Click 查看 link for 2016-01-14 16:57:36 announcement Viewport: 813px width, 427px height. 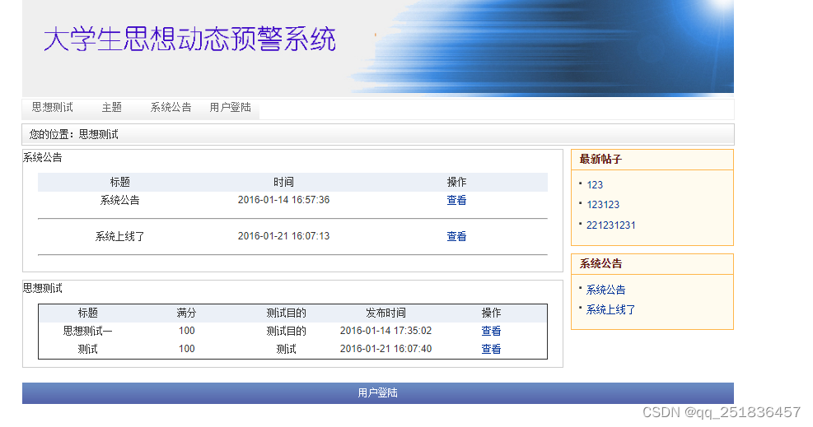[x=456, y=200]
